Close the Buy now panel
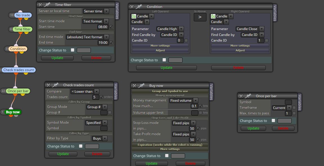The image size is (324, 166). (134, 86)
